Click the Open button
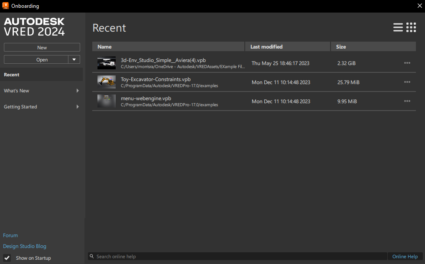 pos(36,59)
